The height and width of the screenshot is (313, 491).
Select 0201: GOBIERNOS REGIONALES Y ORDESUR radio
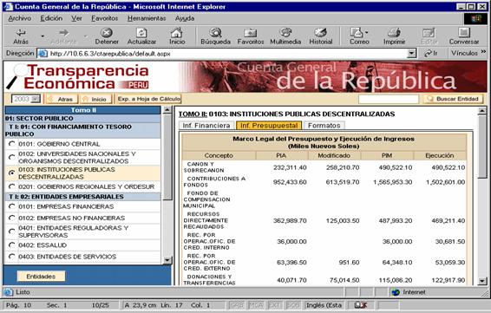tap(12, 186)
